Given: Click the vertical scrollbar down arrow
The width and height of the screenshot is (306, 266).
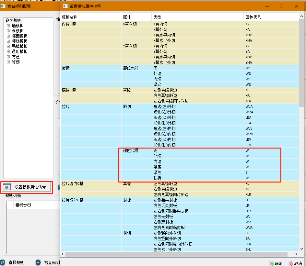Looking at the screenshot, I should (x=302, y=249).
